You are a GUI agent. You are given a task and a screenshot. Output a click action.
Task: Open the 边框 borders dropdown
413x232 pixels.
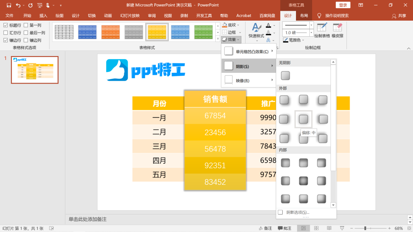231,32
